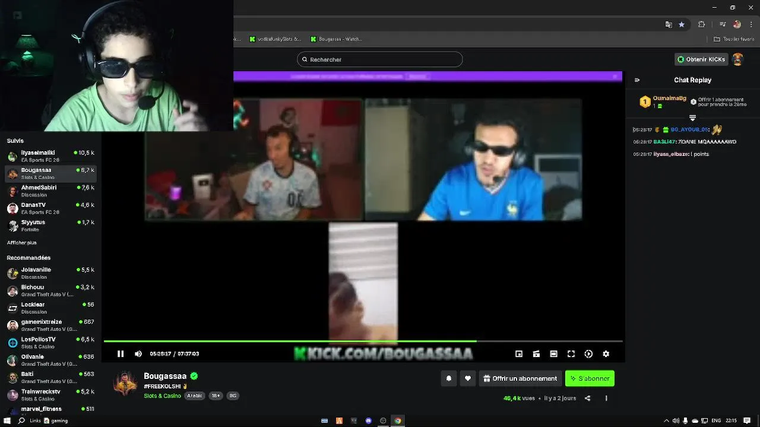
Task: Open Chrome in the taskbar
Action: 398,420
